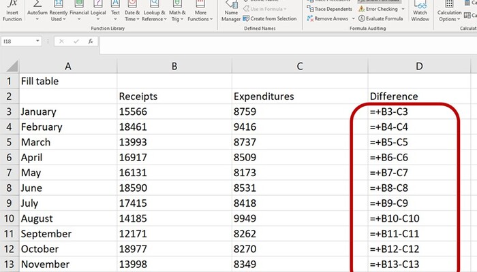Select row 13 header

click(x=10, y=264)
